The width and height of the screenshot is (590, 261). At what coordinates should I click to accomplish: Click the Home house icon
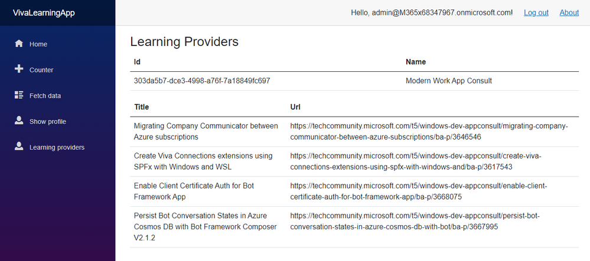click(19, 44)
